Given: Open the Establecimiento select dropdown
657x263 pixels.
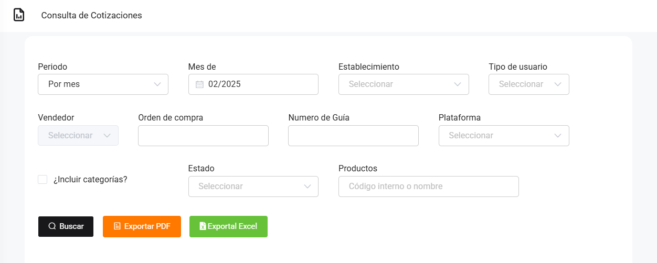Looking at the screenshot, I should 404,84.
